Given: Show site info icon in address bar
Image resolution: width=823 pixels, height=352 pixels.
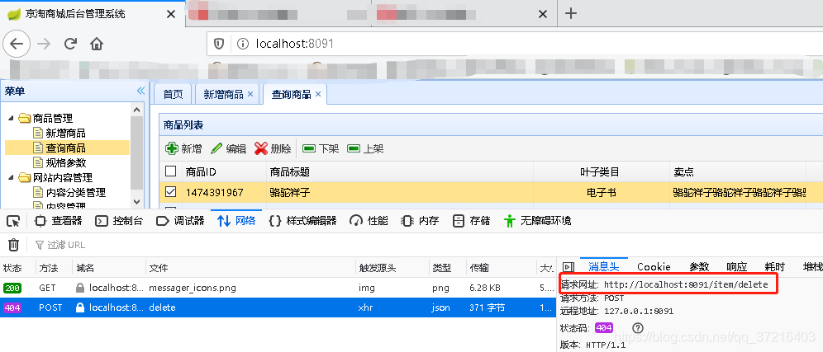Looking at the screenshot, I should pos(242,44).
